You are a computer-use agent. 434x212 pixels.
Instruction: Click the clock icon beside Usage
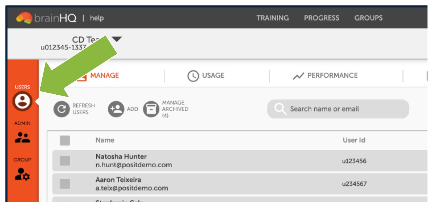(193, 76)
